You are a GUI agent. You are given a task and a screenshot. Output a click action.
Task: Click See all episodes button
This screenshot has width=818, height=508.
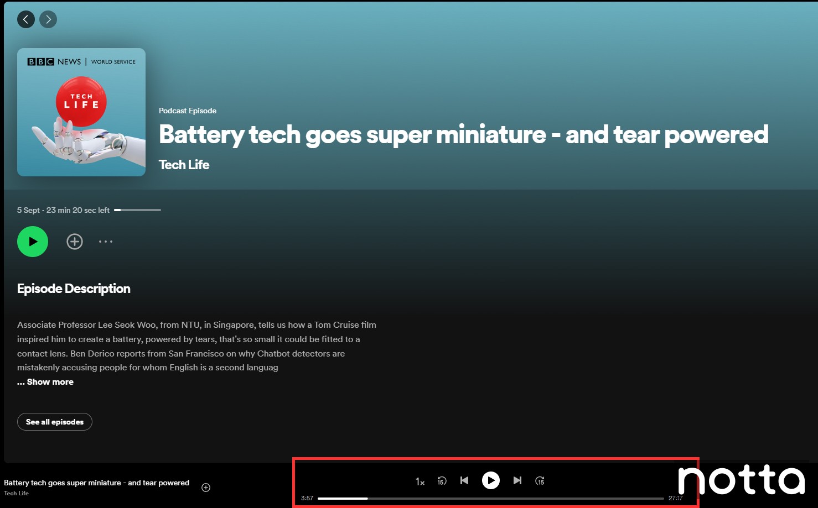(55, 422)
